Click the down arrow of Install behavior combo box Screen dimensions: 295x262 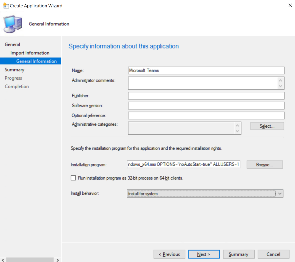coord(280,193)
